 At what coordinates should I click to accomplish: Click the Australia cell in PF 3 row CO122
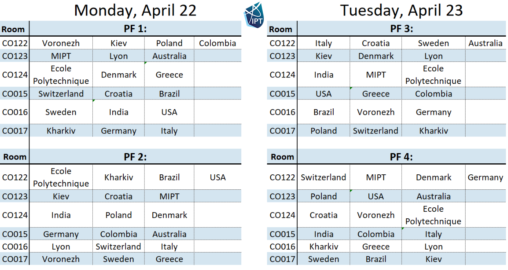pyautogui.click(x=486, y=43)
